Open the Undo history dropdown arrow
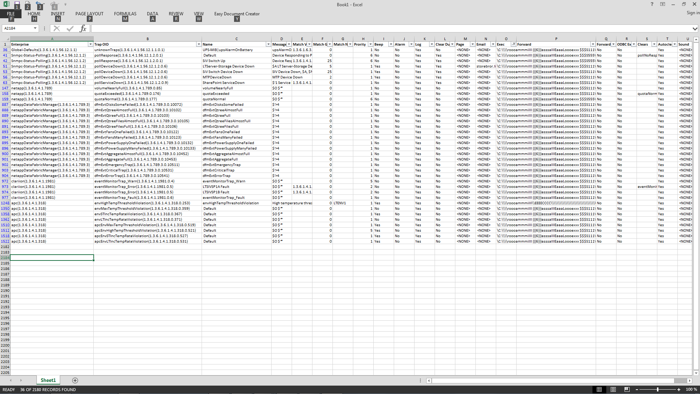Image resolution: width=700 pixels, height=394 pixels. point(44,4)
